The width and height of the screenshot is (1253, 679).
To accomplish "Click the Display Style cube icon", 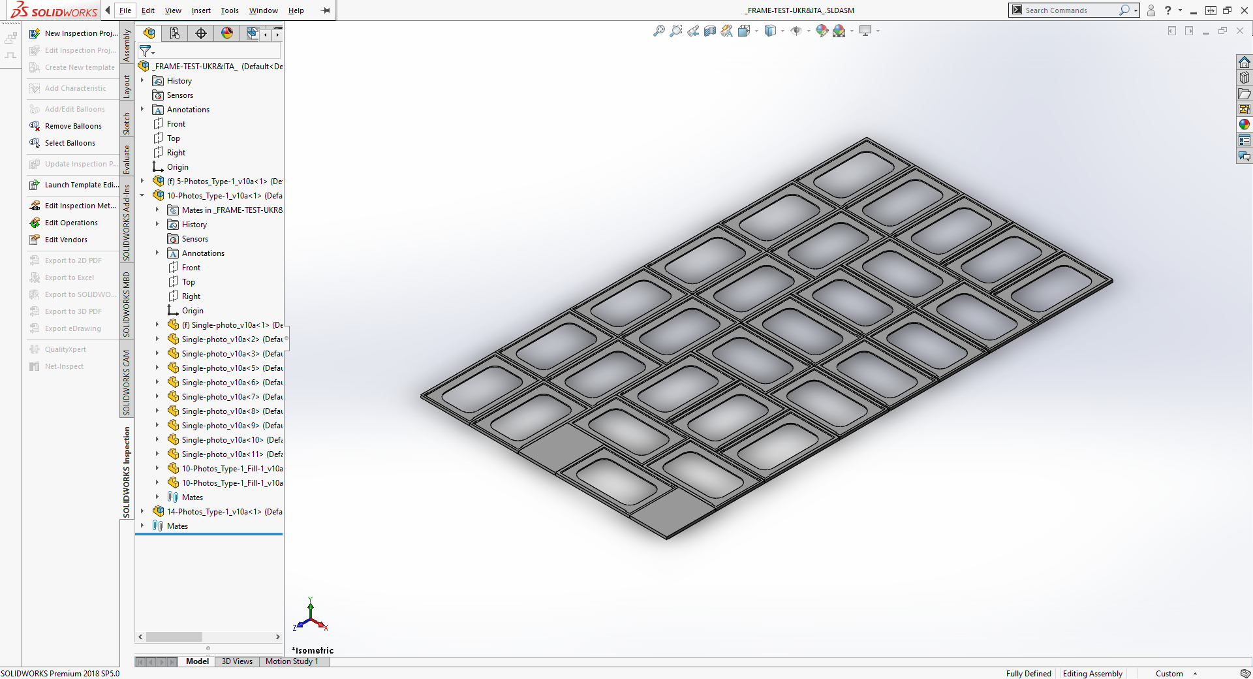I will pos(771,31).
